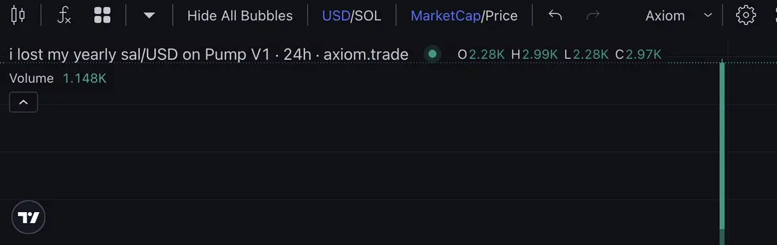Select the Volume indicator label

pyautogui.click(x=31, y=78)
